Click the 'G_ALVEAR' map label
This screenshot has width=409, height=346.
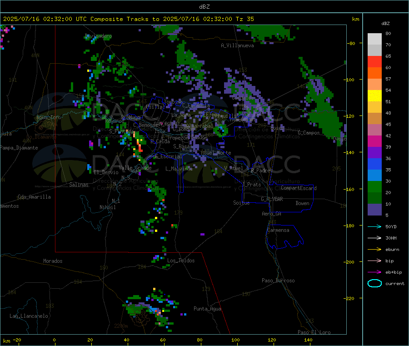point(272,199)
